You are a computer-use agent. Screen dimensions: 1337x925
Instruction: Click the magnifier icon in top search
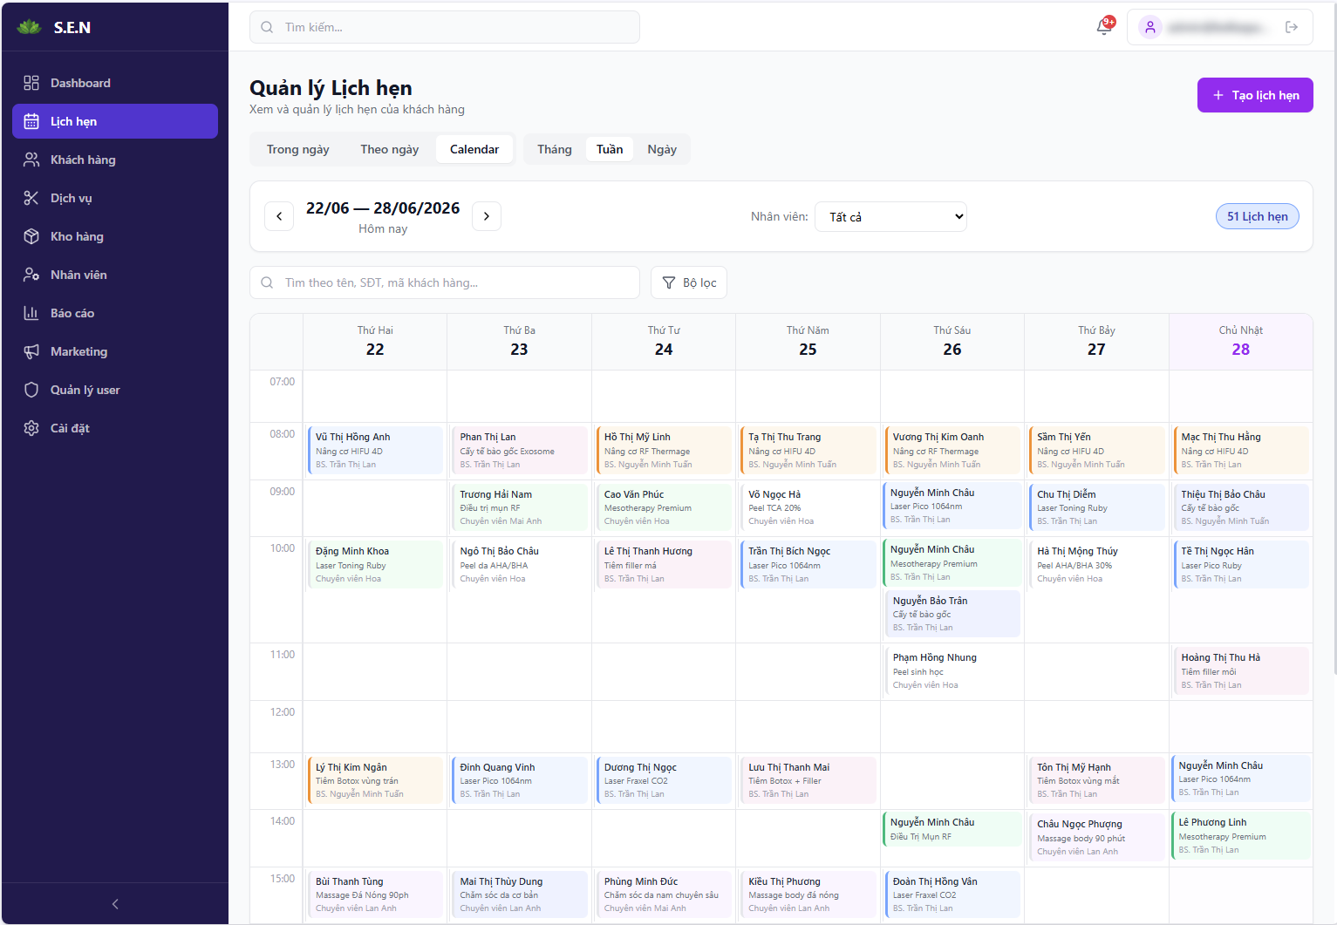[x=267, y=27]
